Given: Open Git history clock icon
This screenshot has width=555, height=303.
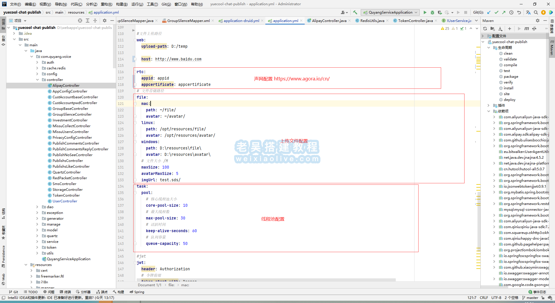Looking at the screenshot, I should tap(511, 12).
